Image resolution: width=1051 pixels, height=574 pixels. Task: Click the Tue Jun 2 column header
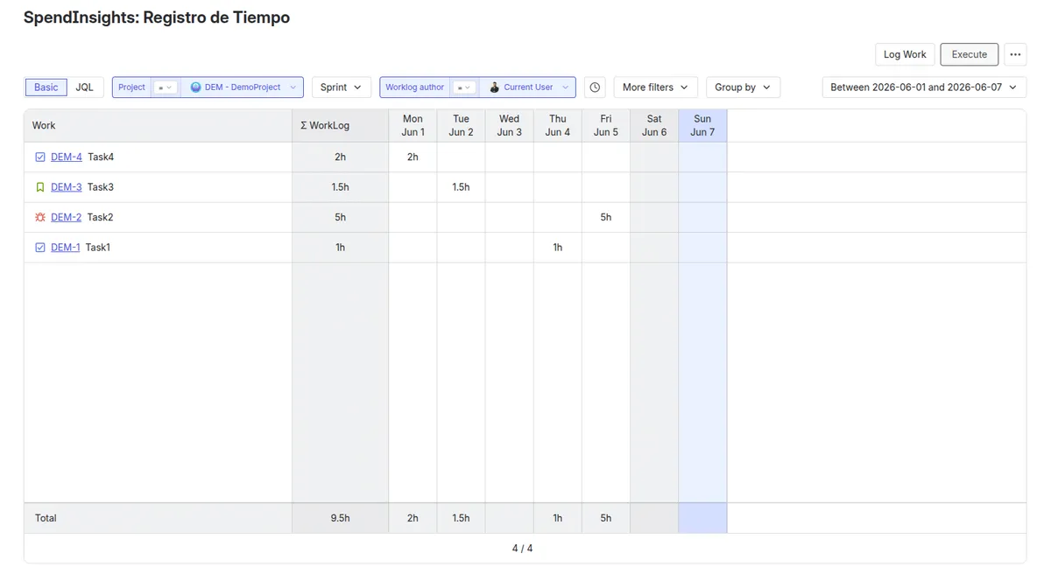[461, 126]
